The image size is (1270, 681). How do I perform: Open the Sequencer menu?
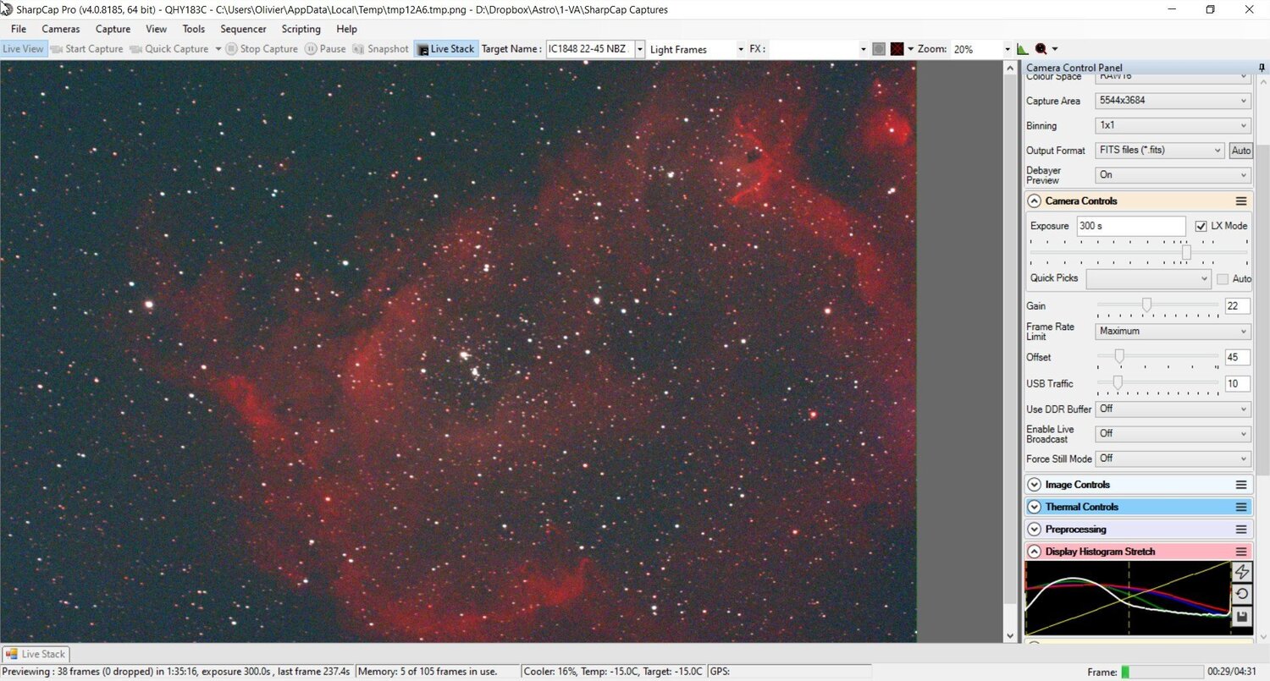[243, 28]
